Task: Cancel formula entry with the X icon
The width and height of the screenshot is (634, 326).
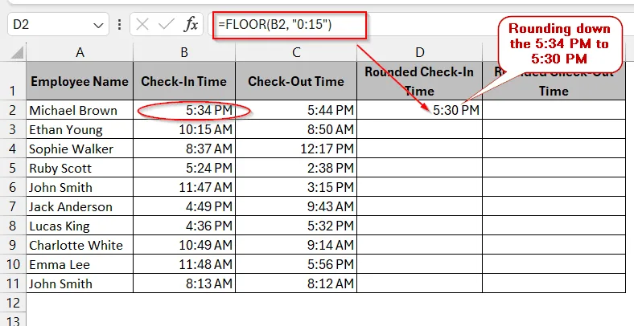Action: tap(142, 25)
